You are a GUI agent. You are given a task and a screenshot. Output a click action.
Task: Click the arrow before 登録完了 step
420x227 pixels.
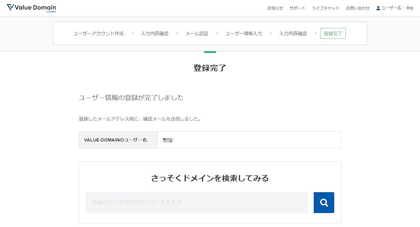point(313,34)
